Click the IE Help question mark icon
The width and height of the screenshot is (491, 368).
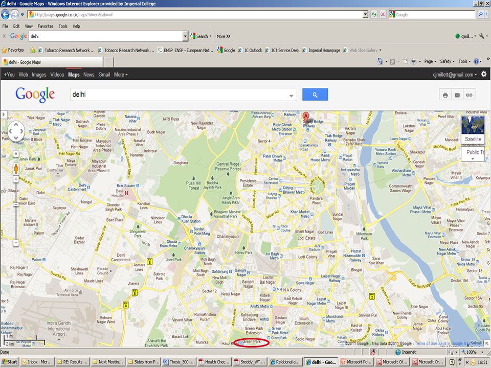point(476,61)
